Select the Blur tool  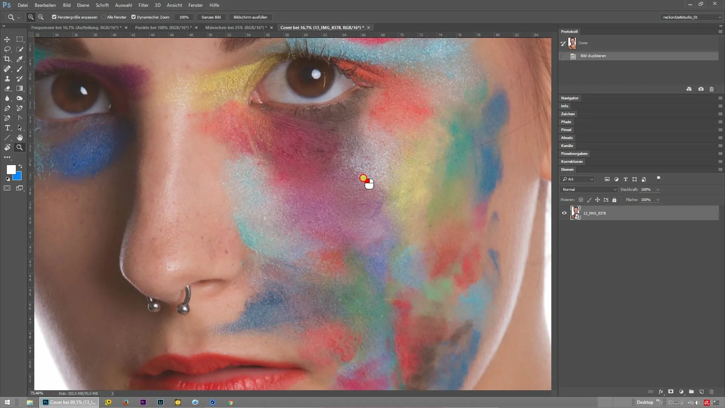[x=7, y=98]
